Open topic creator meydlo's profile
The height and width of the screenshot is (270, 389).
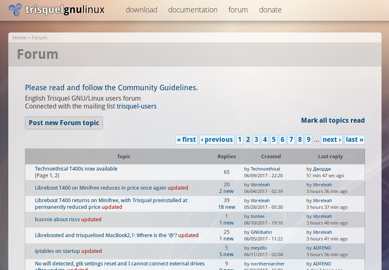click(x=259, y=248)
